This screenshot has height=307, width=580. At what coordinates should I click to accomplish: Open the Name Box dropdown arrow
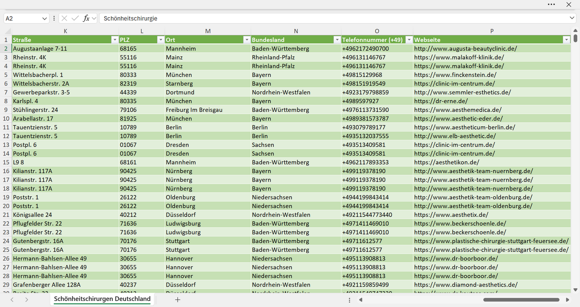click(x=44, y=18)
